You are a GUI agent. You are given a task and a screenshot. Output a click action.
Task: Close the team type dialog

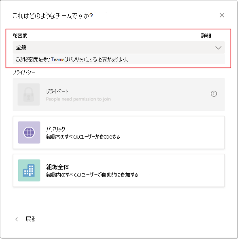[x=222, y=15]
